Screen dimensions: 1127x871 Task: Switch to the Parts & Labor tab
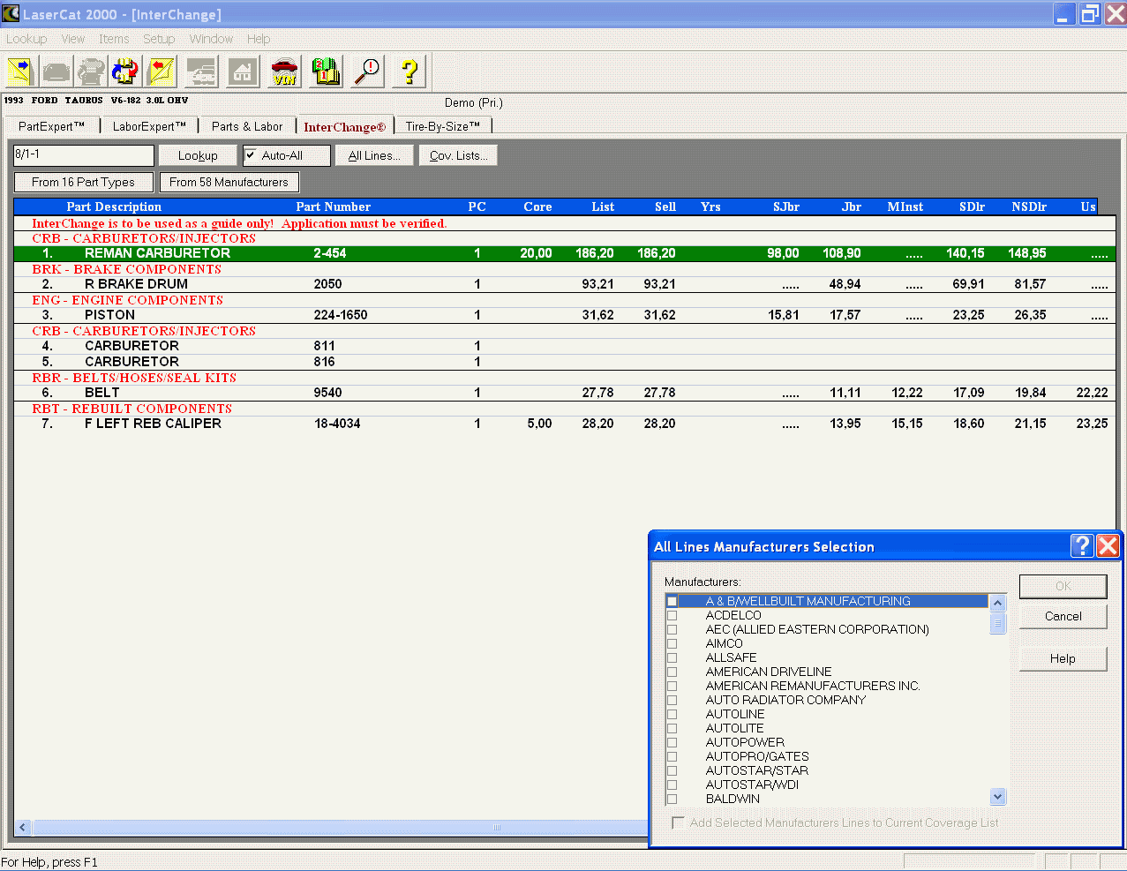tap(247, 126)
